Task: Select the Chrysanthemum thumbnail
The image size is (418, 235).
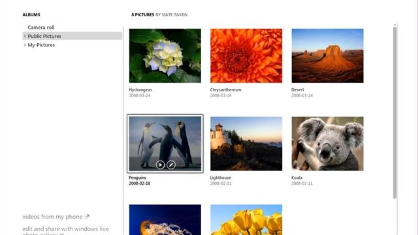Action: (246, 55)
